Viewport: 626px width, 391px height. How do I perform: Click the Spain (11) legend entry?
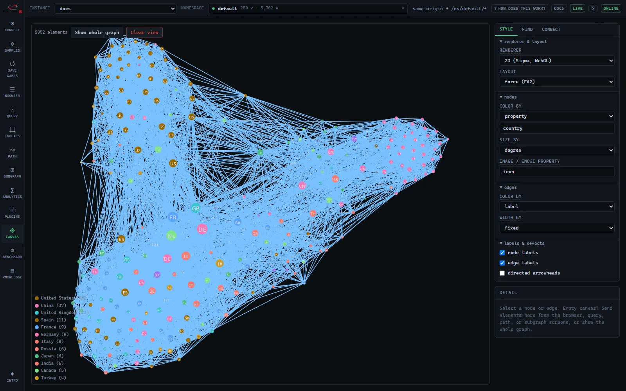click(x=50, y=320)
